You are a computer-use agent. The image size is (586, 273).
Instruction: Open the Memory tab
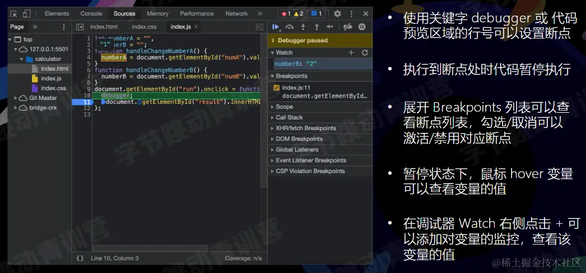[157, 14]
